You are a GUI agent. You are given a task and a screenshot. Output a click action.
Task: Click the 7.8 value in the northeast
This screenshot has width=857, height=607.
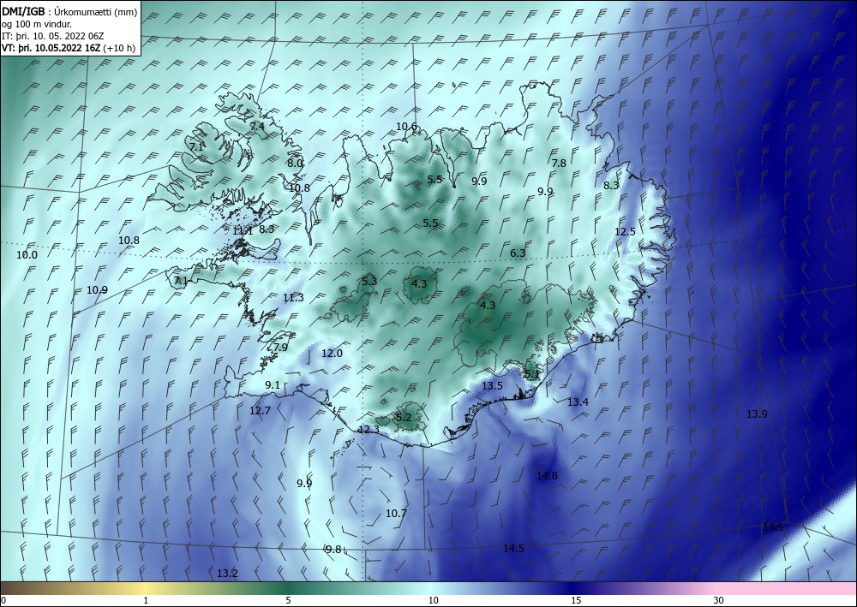(559, 163)
